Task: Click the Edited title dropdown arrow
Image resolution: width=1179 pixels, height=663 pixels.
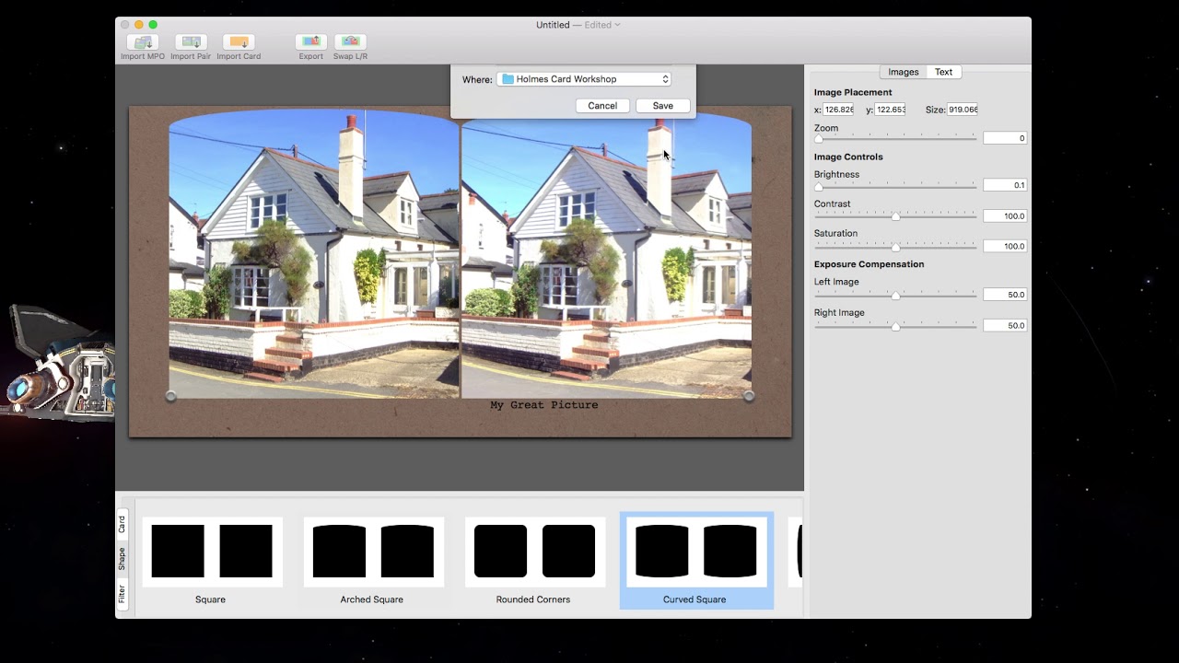Action: coord(617,25)
